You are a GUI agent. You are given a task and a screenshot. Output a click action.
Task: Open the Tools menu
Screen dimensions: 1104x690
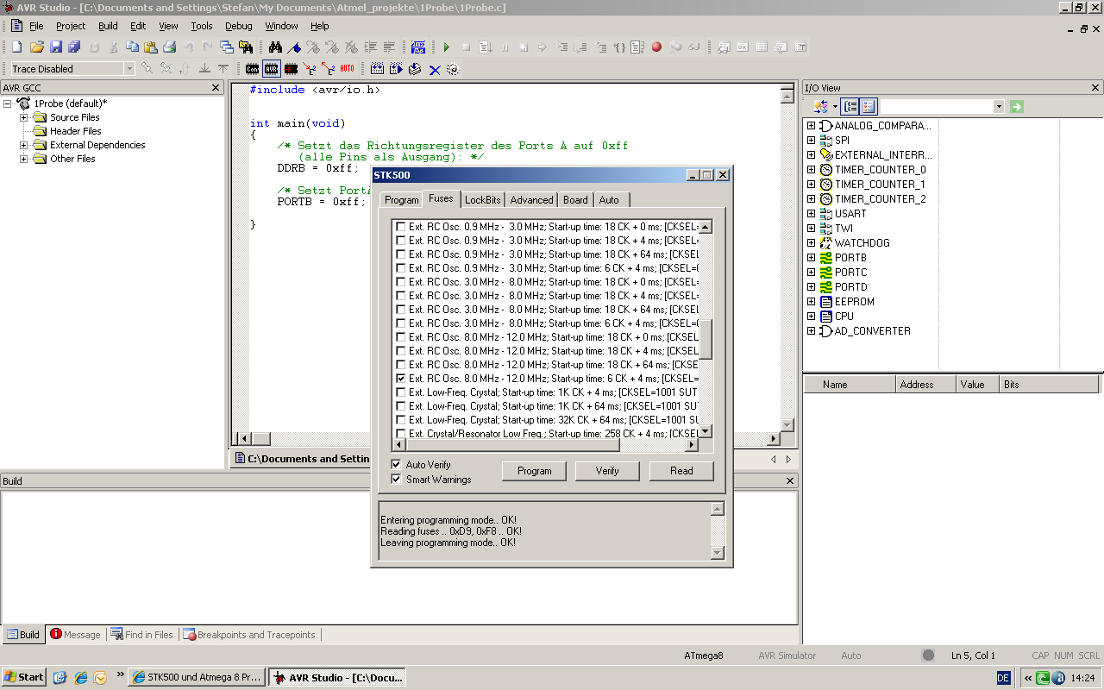pyautogui.click(x=201, y=26)
